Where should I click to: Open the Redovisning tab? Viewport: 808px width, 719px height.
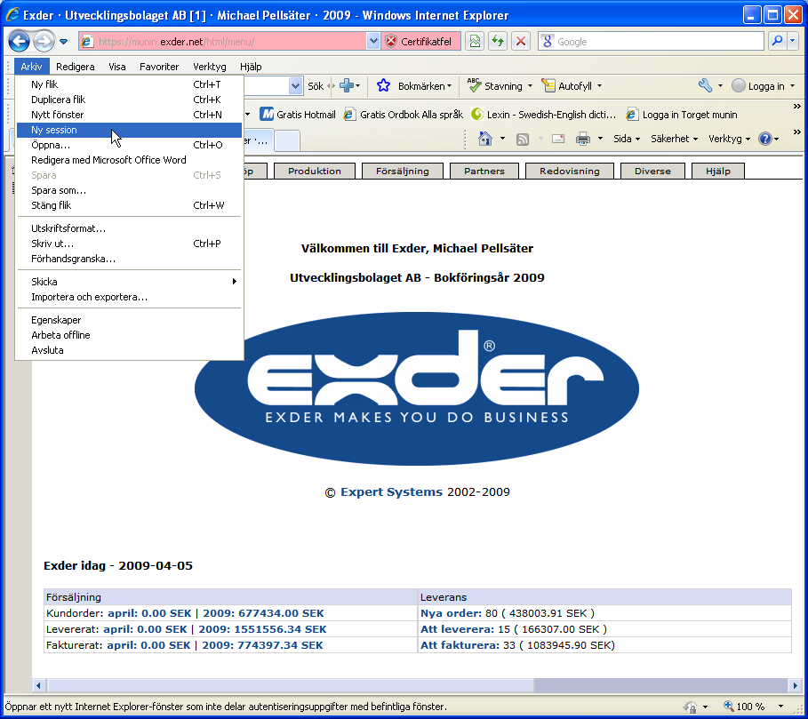(x=570, y=171)
